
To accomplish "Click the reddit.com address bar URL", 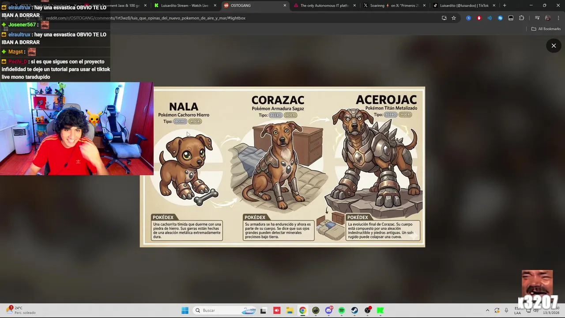I will coord(146,18).
